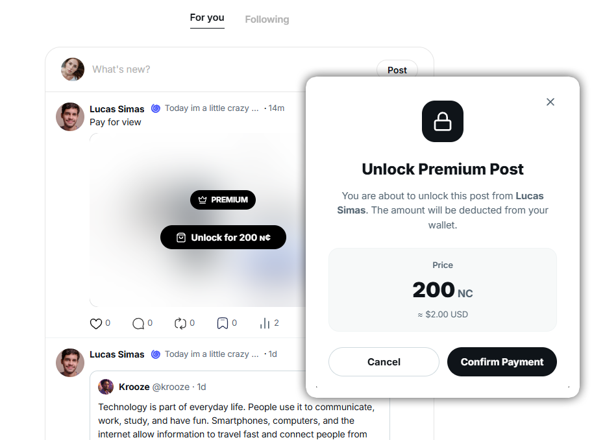
Task: Switch to the Following tab
Action: pos(267,19)
